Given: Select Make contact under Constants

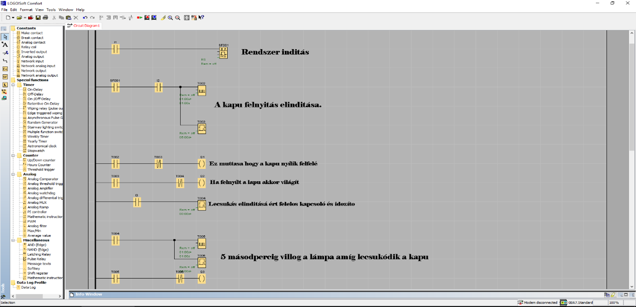Looking at the screenshot, I should 32,33.
